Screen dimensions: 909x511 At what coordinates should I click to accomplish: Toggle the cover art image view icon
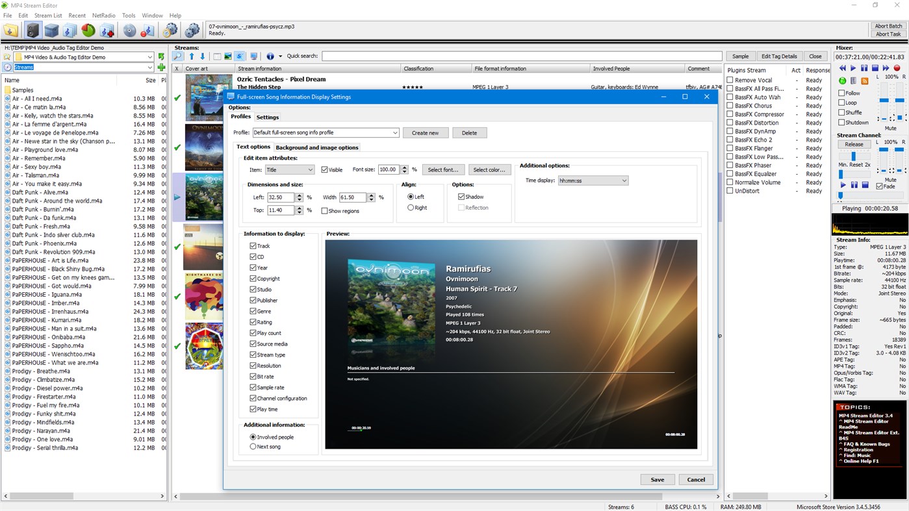227,56
